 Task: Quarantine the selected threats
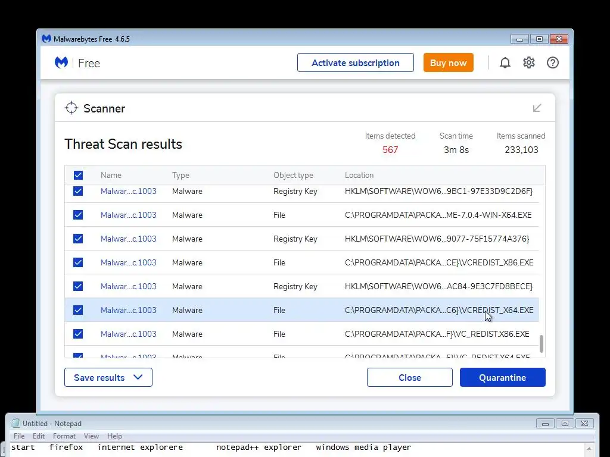[x=503, y=377]
